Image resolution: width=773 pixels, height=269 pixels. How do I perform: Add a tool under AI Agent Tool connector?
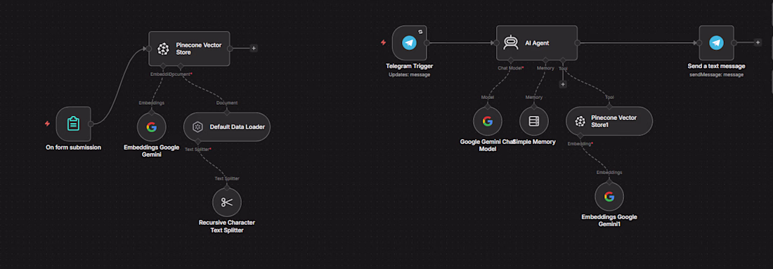pyautogui.click(x=563, y=84)
